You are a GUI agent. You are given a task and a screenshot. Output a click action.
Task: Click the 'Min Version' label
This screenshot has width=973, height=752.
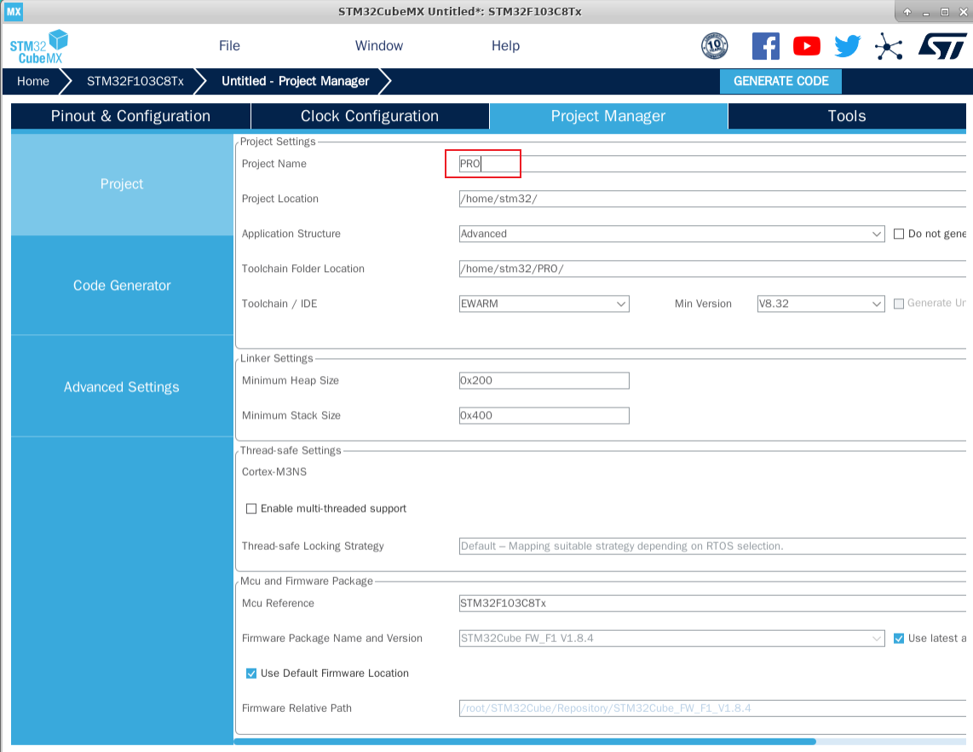(703, 304)
